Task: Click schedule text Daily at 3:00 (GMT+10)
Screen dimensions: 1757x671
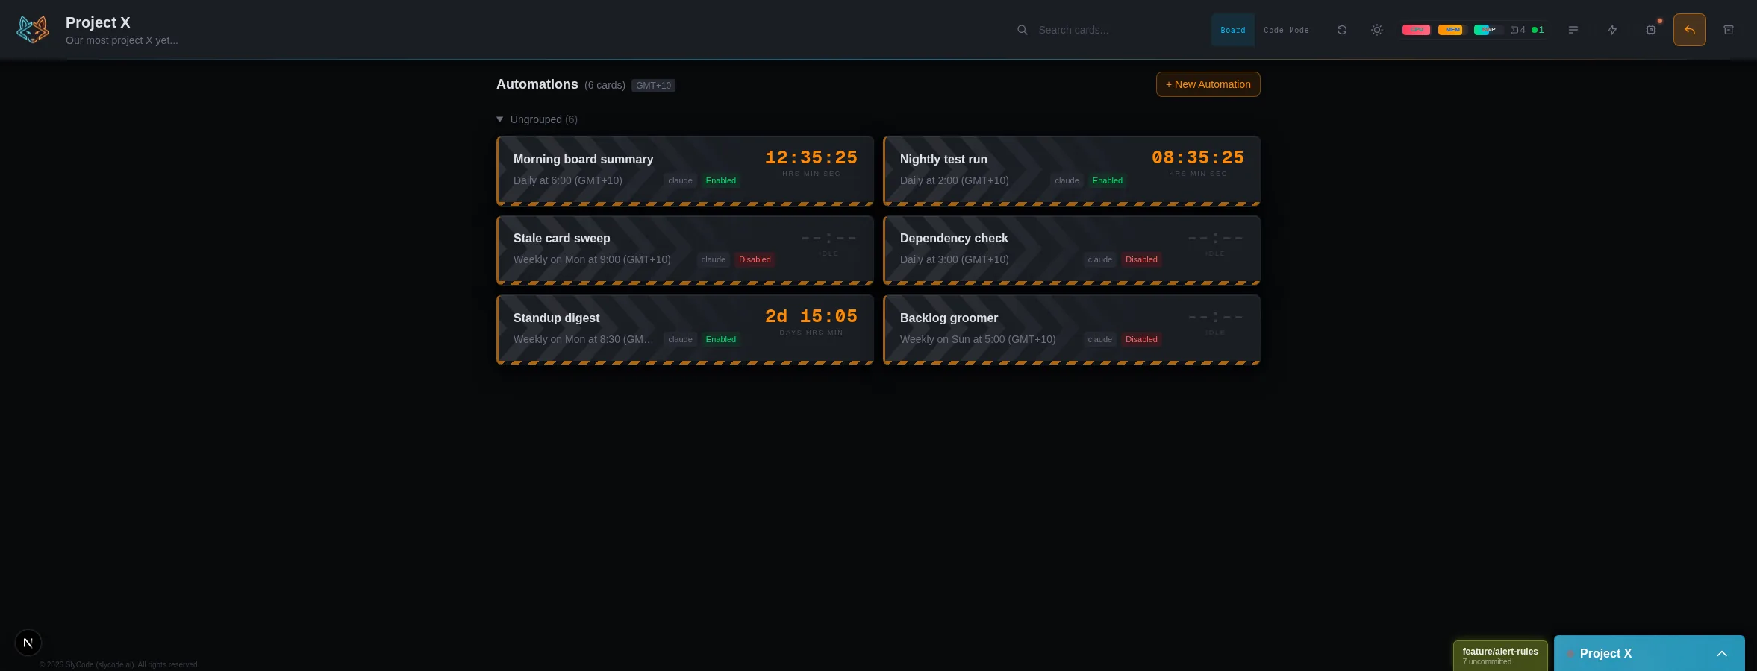Action: point(955,259)
